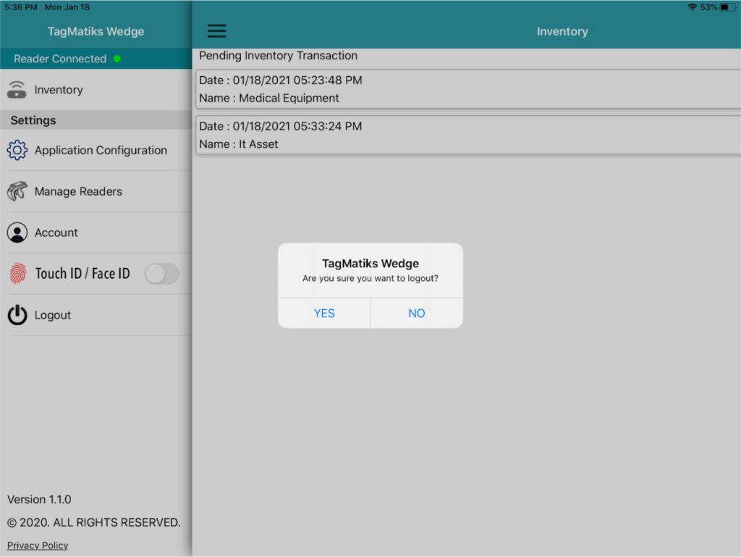
Task: Open Application Configuration settings
Action: (96, 150)
